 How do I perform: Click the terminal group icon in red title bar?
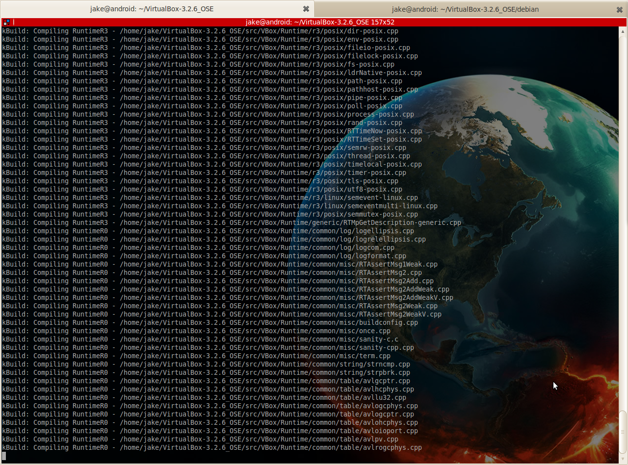(6, 22)
